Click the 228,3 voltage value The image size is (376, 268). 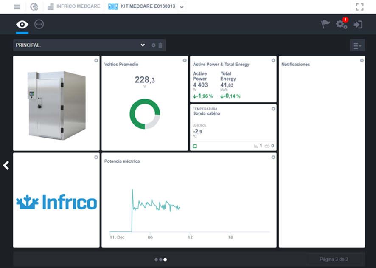point(145,80)
